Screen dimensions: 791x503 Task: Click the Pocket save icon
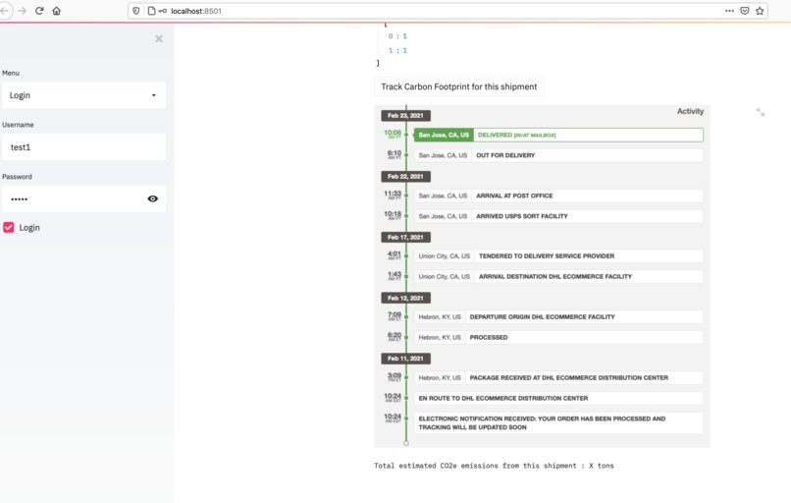point(745,11)
